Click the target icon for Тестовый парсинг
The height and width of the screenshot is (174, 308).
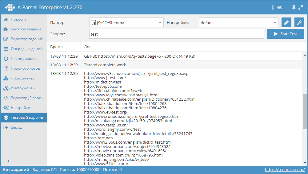(6, 118)
